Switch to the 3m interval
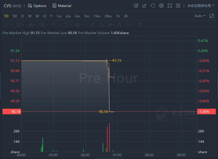Screen dimensions: 218x159 (77, 16)
